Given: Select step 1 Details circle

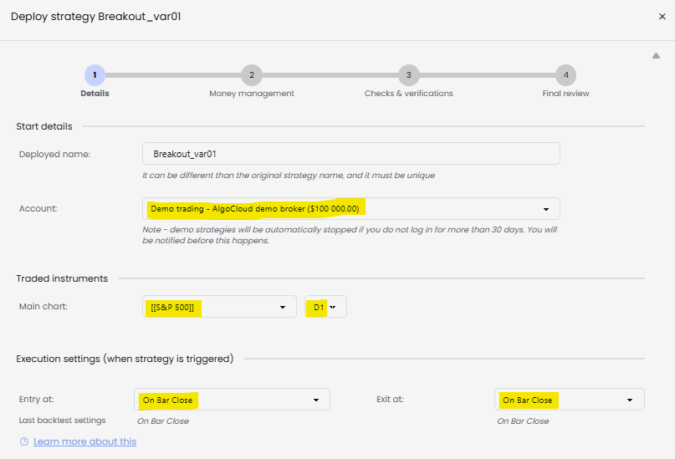Looking at the screenshot, I should 95,75.
